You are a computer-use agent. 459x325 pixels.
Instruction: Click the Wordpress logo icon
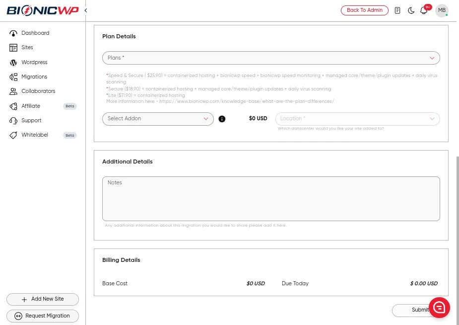pyautogui.click(x=13, y=63)
